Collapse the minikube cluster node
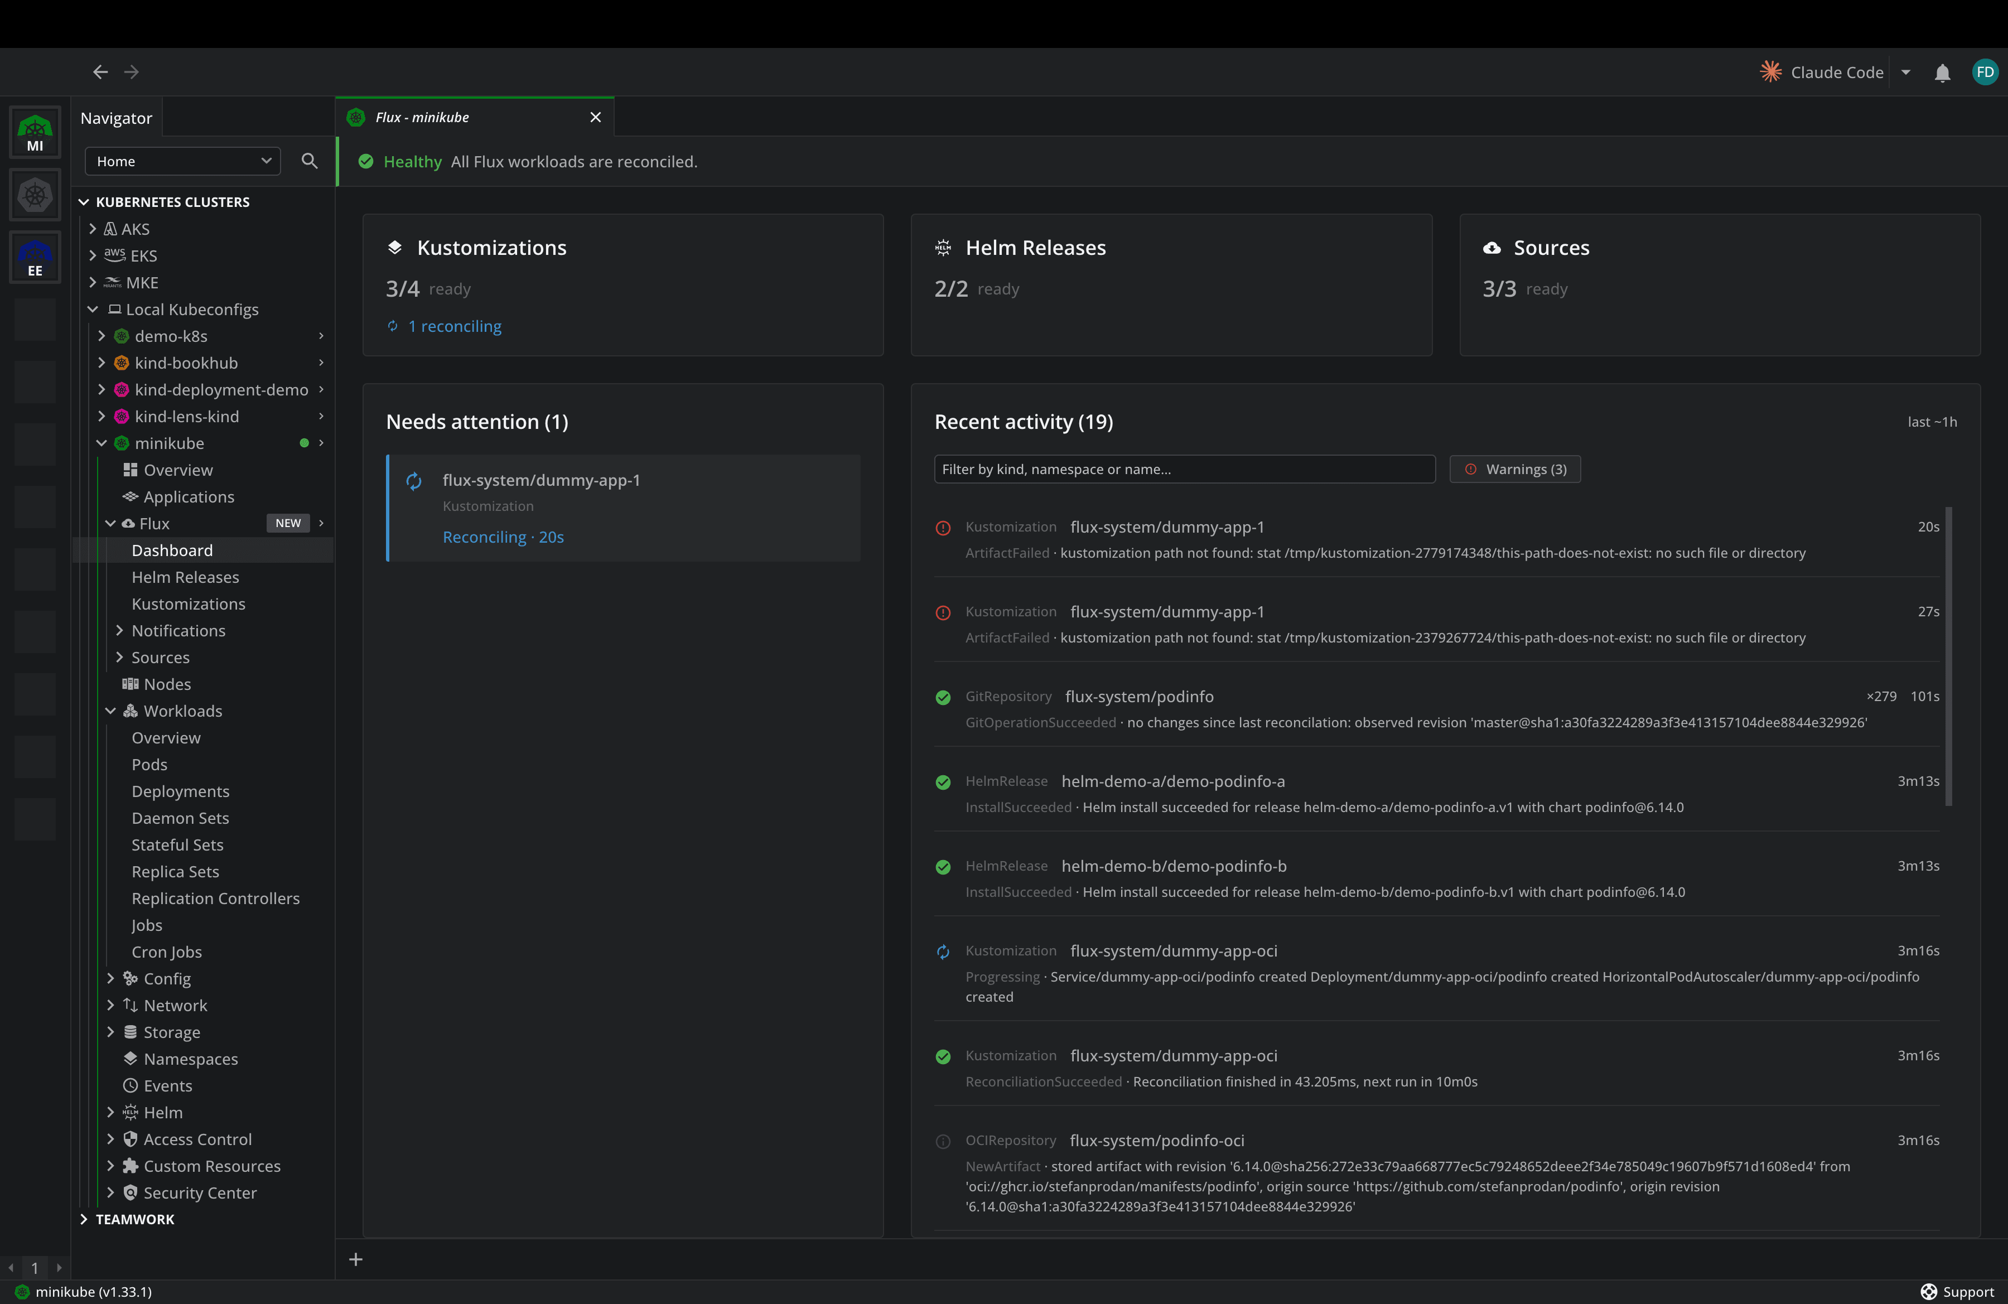The width and height of the screenshot is (2008, 1304). pos(102,443)
